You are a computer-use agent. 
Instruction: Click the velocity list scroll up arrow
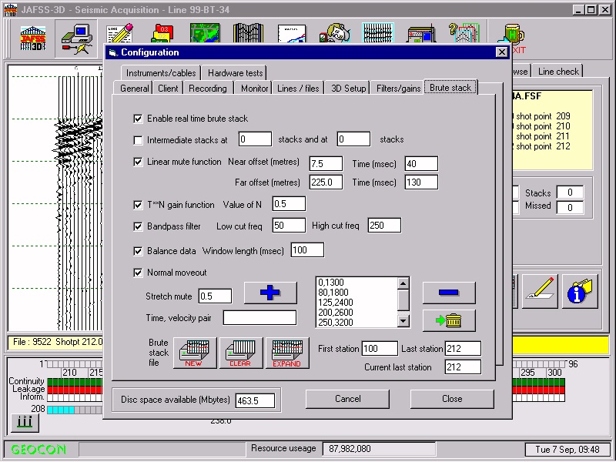click(403, 283)
